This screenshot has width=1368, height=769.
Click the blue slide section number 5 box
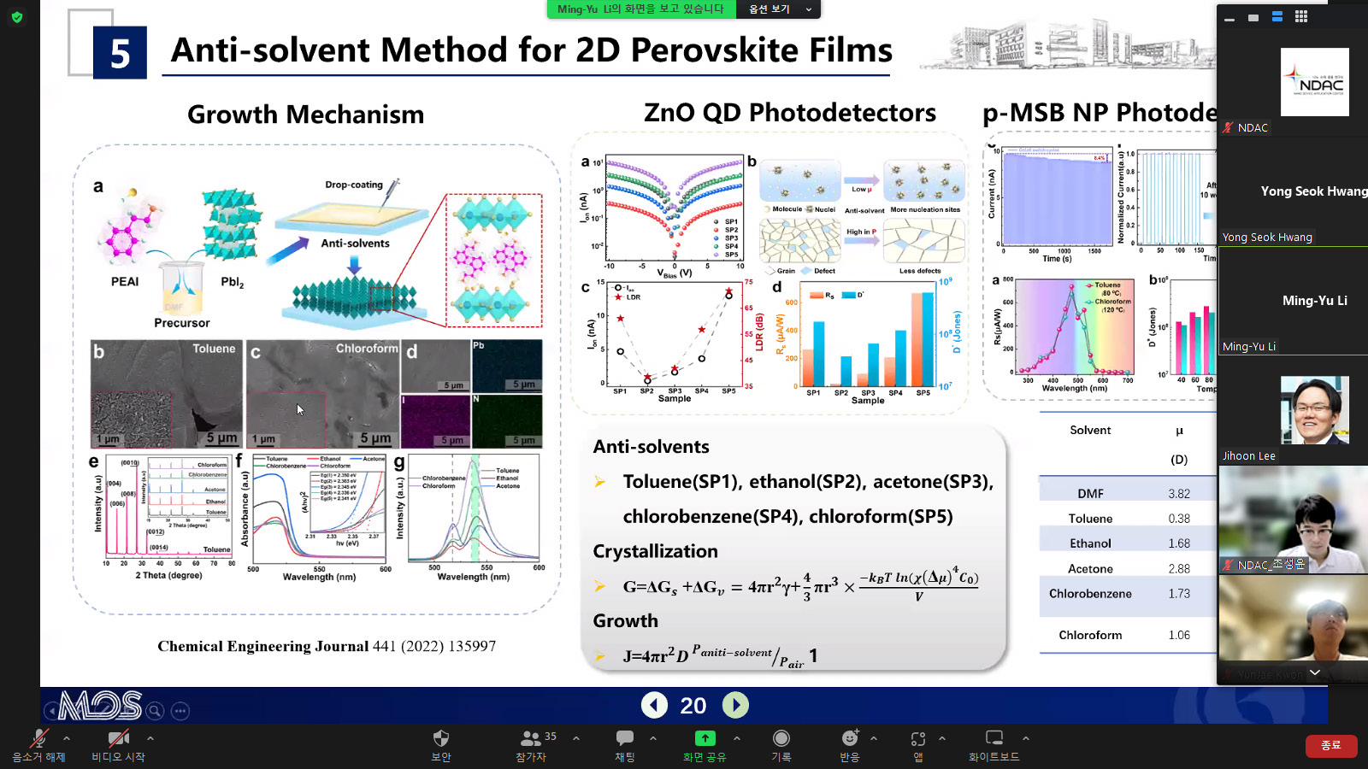(x=120, y=53)
